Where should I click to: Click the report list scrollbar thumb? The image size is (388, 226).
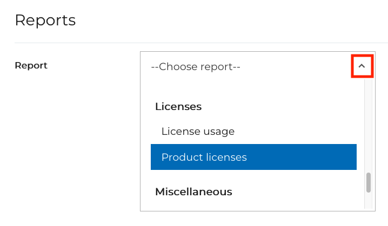(x=369, y=182)
